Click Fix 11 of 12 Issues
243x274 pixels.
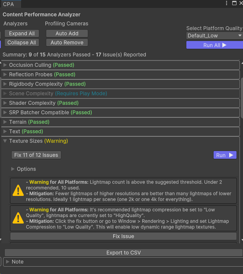(36, 155)
